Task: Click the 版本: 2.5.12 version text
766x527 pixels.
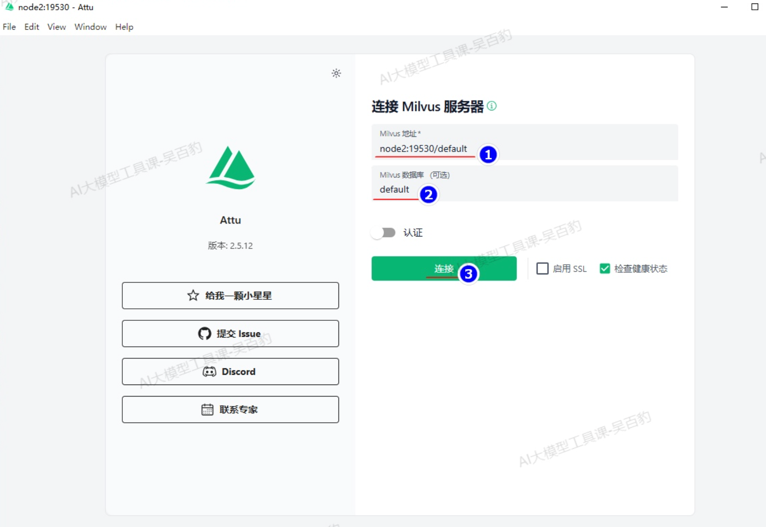Action: pyautogui.click(x=230, y=246)
